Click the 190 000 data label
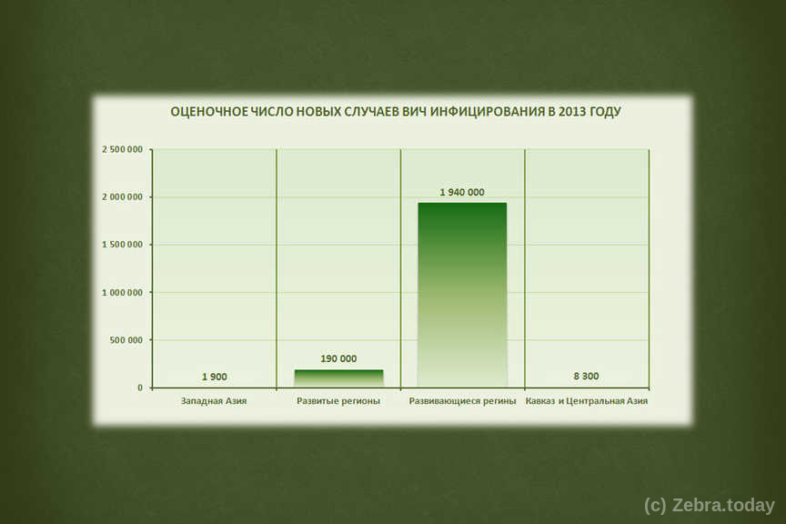The image size is (786, 524). coord(338,358)
